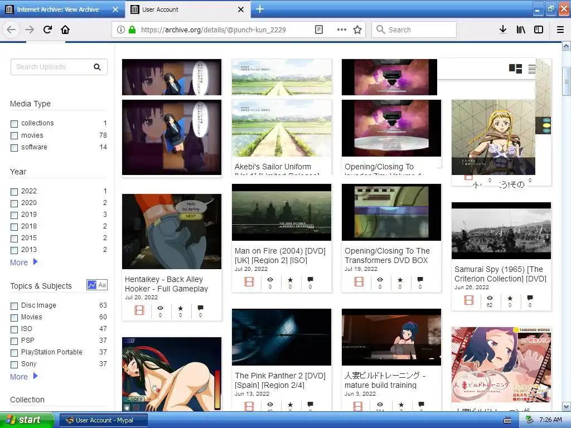
Task: Open page actions three-dots menu
Action: pos(342,30)
